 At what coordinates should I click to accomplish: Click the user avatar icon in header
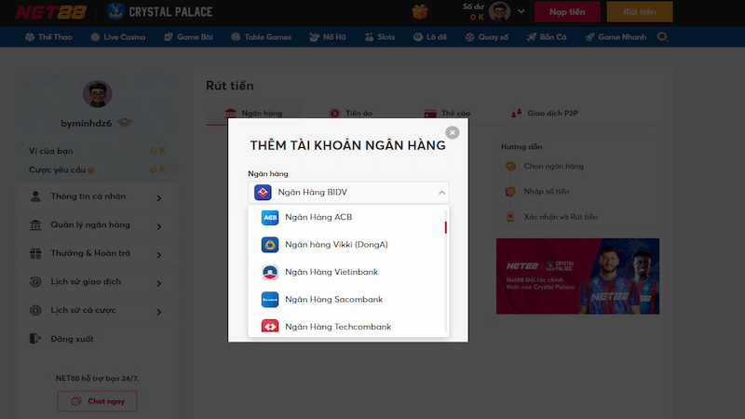500,12
